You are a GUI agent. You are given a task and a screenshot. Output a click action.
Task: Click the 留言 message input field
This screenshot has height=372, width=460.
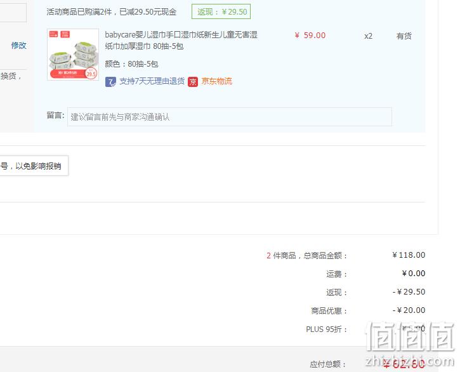(230, 117)
